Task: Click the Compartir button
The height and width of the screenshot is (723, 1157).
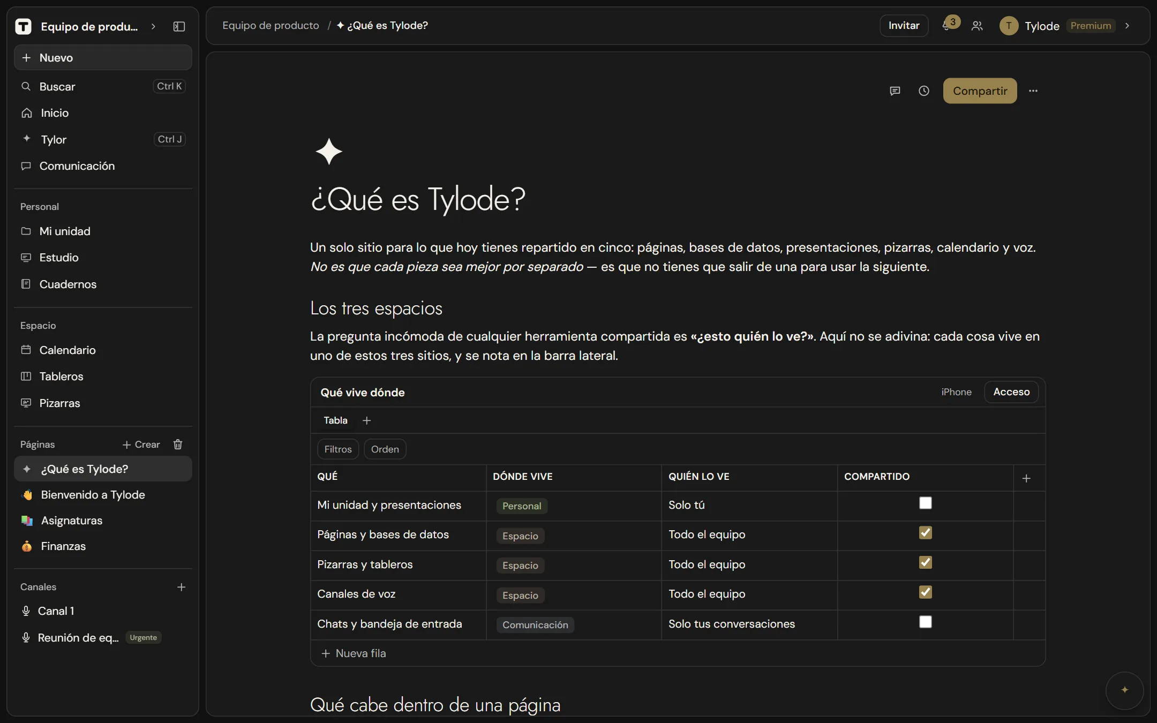Action: [x=980, y=91]
